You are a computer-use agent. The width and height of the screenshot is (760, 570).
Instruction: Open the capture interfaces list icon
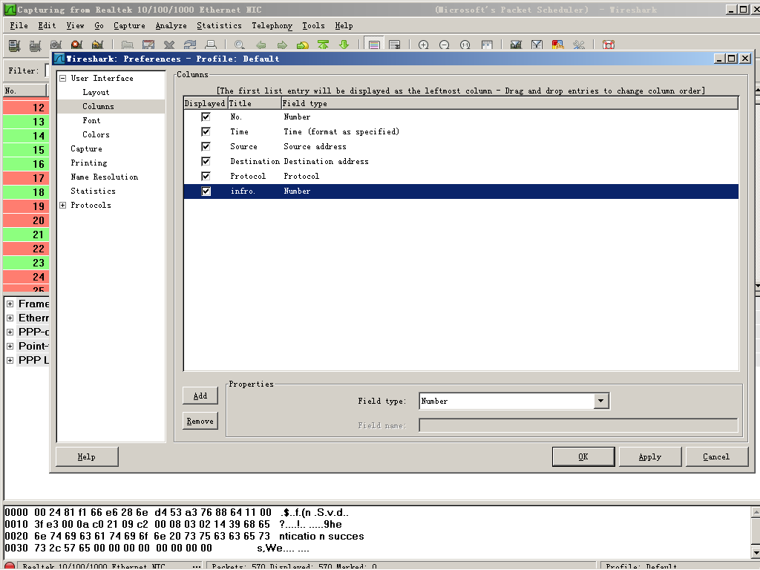(x=14, y=45)
